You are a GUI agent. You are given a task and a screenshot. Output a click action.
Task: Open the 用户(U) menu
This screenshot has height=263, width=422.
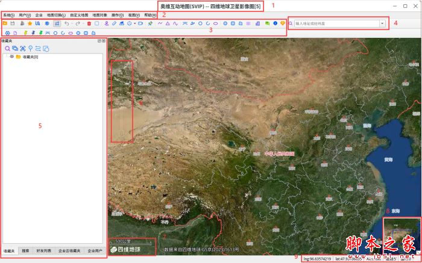25,15
